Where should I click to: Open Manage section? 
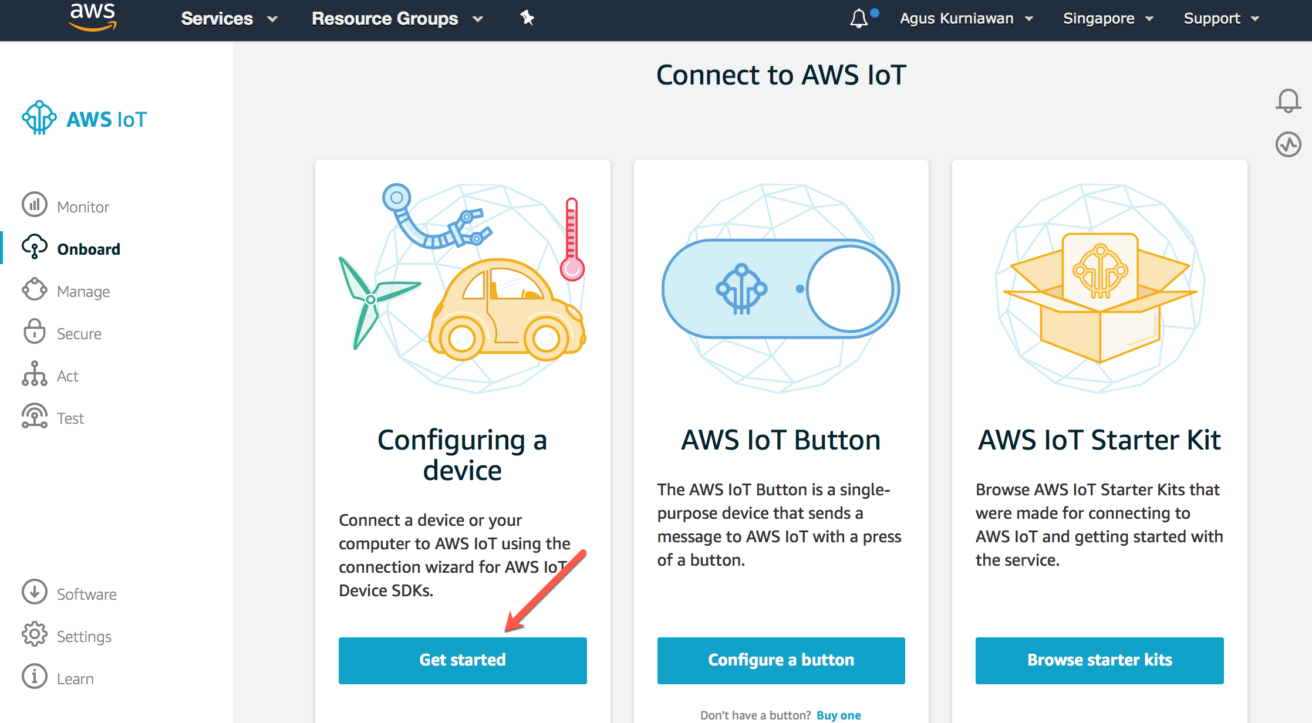click(x=83, y=291)
